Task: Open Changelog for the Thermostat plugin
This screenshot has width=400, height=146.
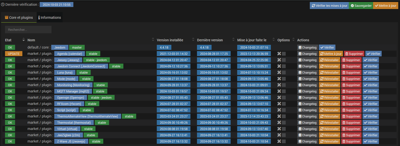Action: pos(308,122)
